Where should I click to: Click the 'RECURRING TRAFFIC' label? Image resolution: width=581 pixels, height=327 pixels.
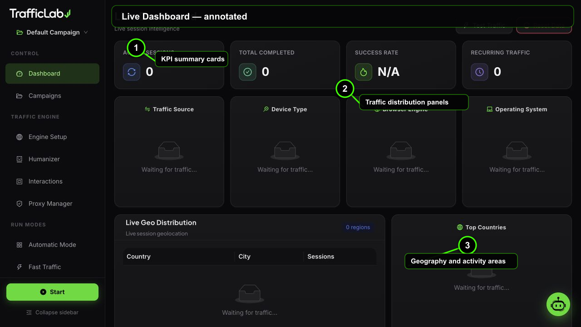pos(500,53)
